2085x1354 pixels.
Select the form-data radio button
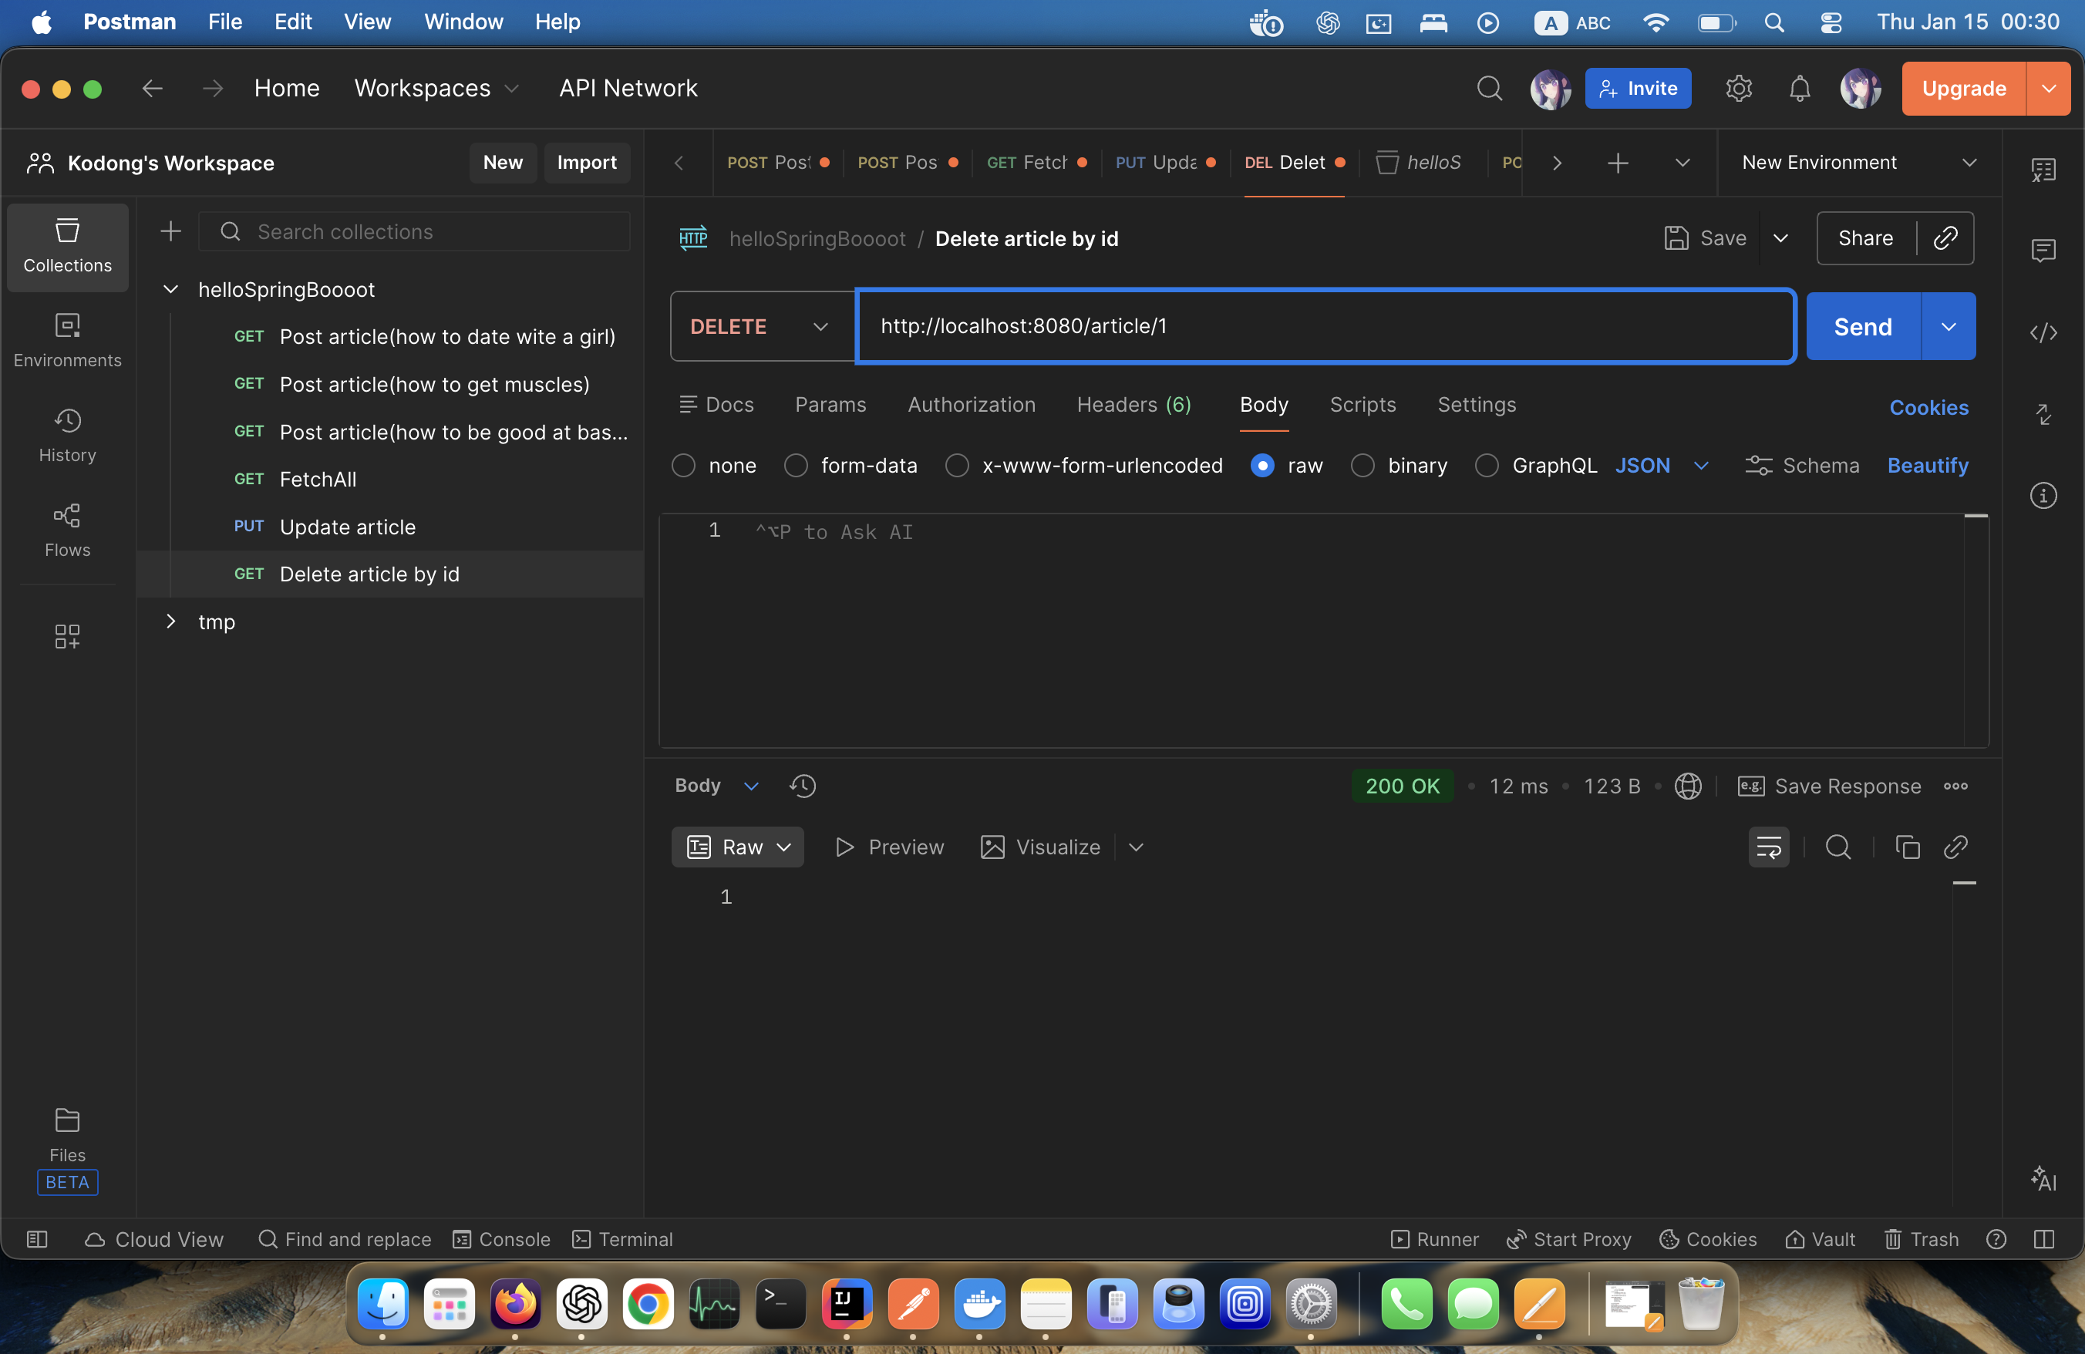pos(796,466)
